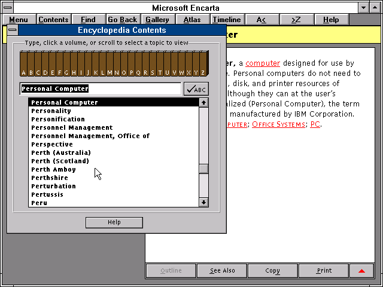Click the spell-check ABC checkmark button
The image size is (383, 287).
click(x=196, y=89)
